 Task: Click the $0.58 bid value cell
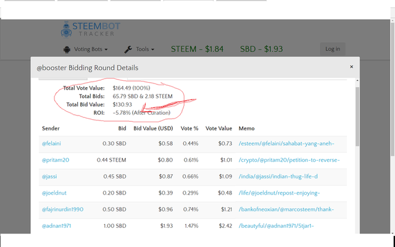165,143
